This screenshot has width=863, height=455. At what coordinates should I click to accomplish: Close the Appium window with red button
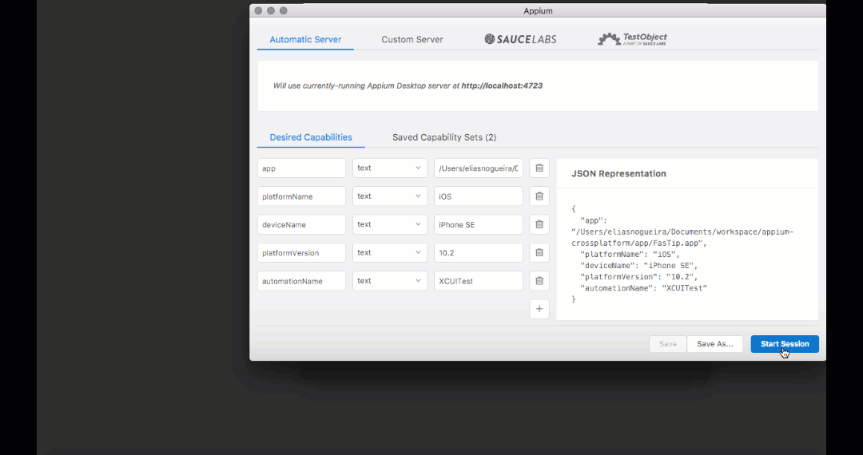(x=258, y=10)
